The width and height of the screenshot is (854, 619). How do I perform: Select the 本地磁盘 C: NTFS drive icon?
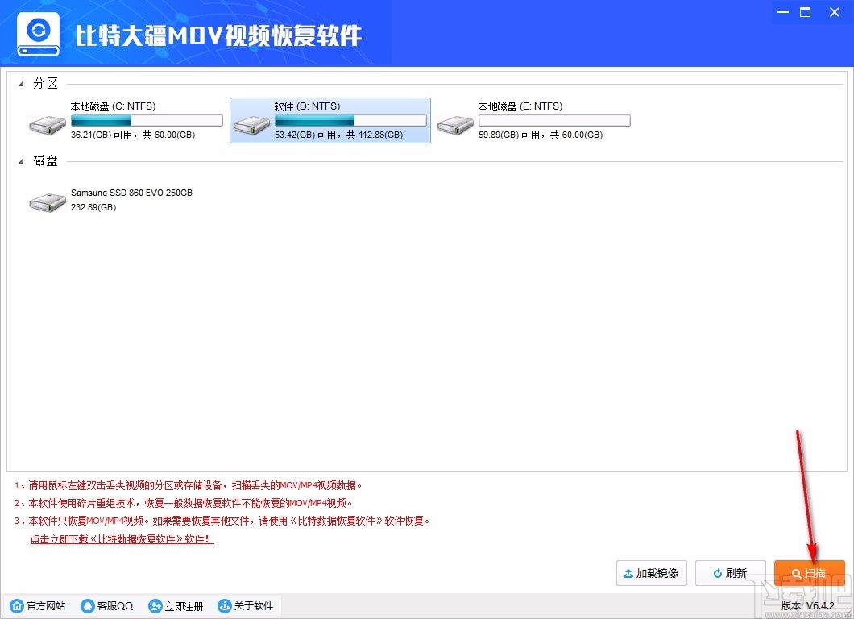[47, 120]
